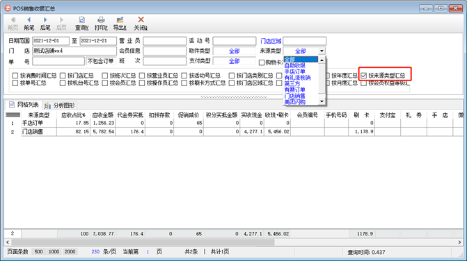Click the 分析图形 chart tab icon
Image resolution: width=467 pixels, height=261 pixels.
[47, 106]
